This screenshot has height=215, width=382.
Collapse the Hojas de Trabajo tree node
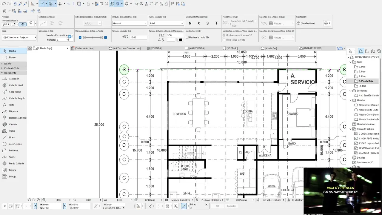pyautogui.click(x=351, y=129)
